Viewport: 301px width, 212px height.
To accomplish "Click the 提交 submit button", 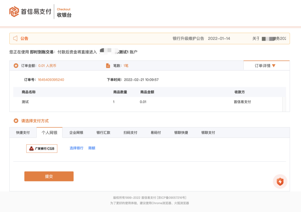I will (x=49, y=176).
